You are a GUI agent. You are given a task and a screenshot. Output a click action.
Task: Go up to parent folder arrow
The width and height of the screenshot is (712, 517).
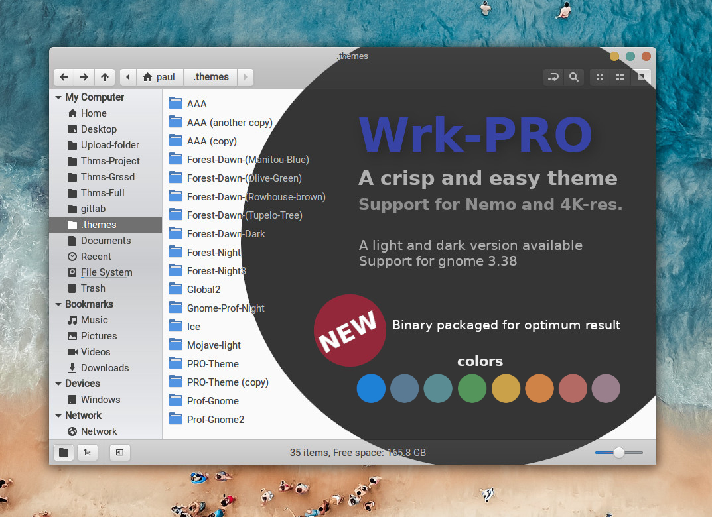[105, 77]
